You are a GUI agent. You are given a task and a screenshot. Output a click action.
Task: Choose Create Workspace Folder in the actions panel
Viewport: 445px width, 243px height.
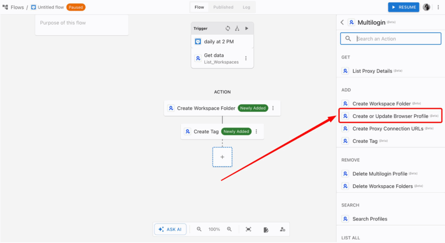click(x=391, y=104)
